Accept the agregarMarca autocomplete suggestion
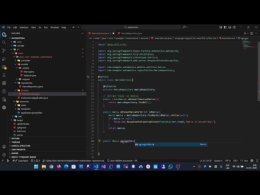This screenshot has width=260, height=195. tap(171, 145)
